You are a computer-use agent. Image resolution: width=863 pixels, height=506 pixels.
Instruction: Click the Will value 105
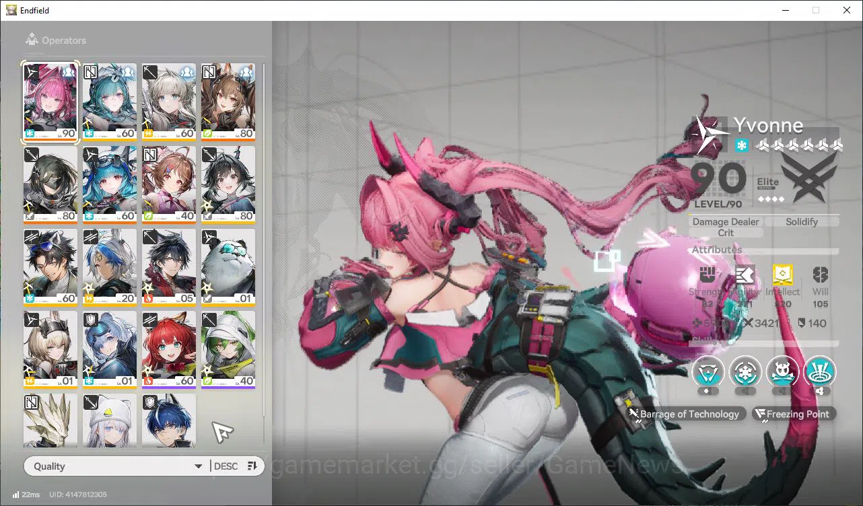(820, 304)
